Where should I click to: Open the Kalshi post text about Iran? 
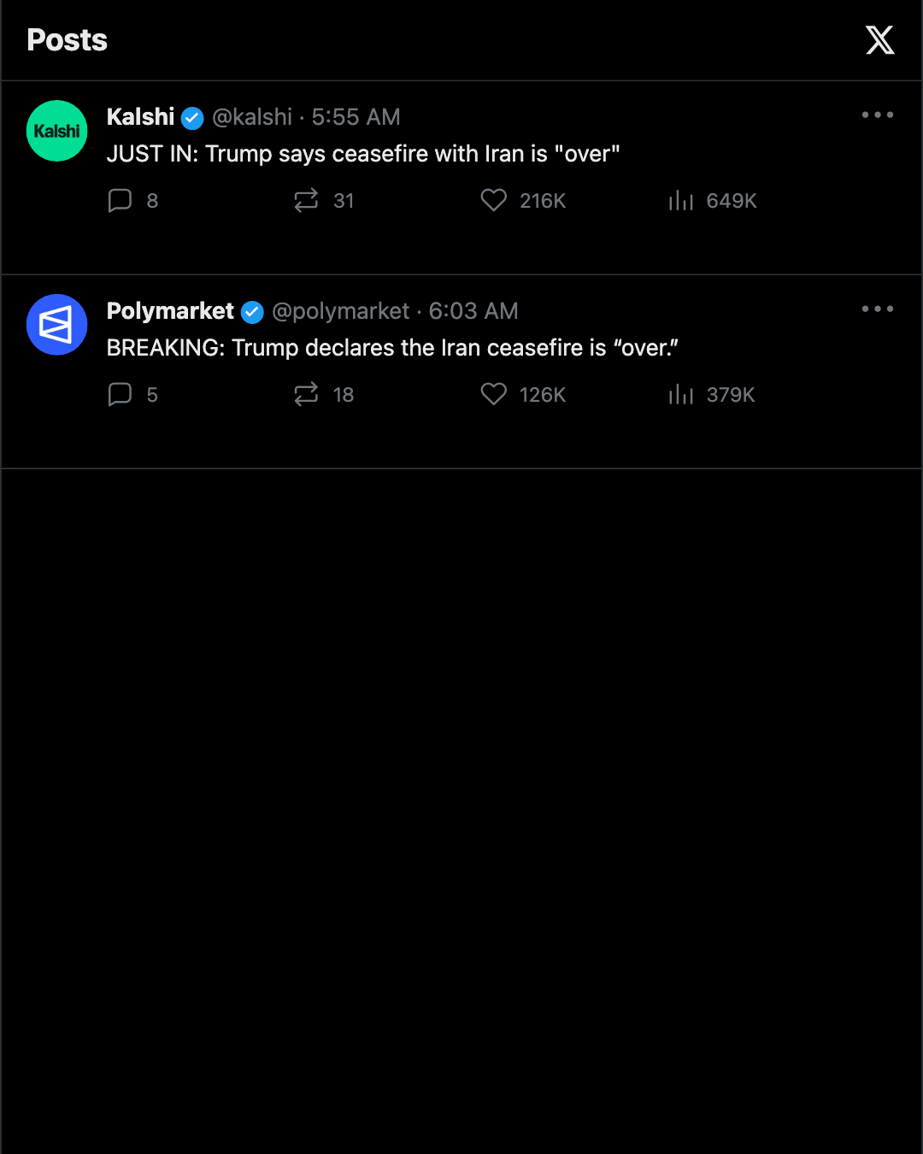363,154
